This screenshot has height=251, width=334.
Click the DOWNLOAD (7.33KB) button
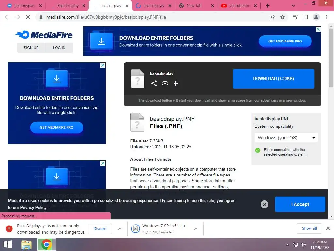274,78
